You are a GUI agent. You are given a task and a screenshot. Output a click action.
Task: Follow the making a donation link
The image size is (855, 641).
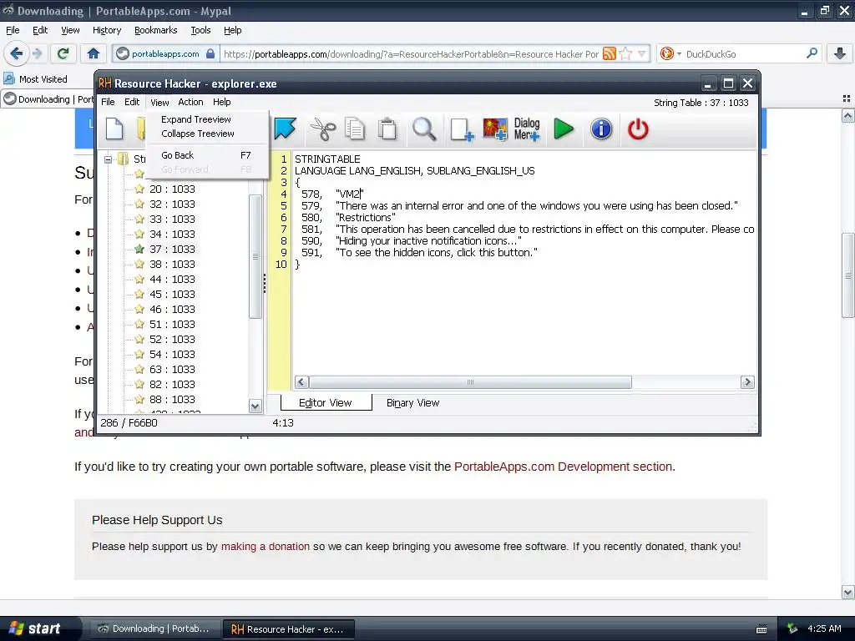pyautogui.click(x=265, y=546)
